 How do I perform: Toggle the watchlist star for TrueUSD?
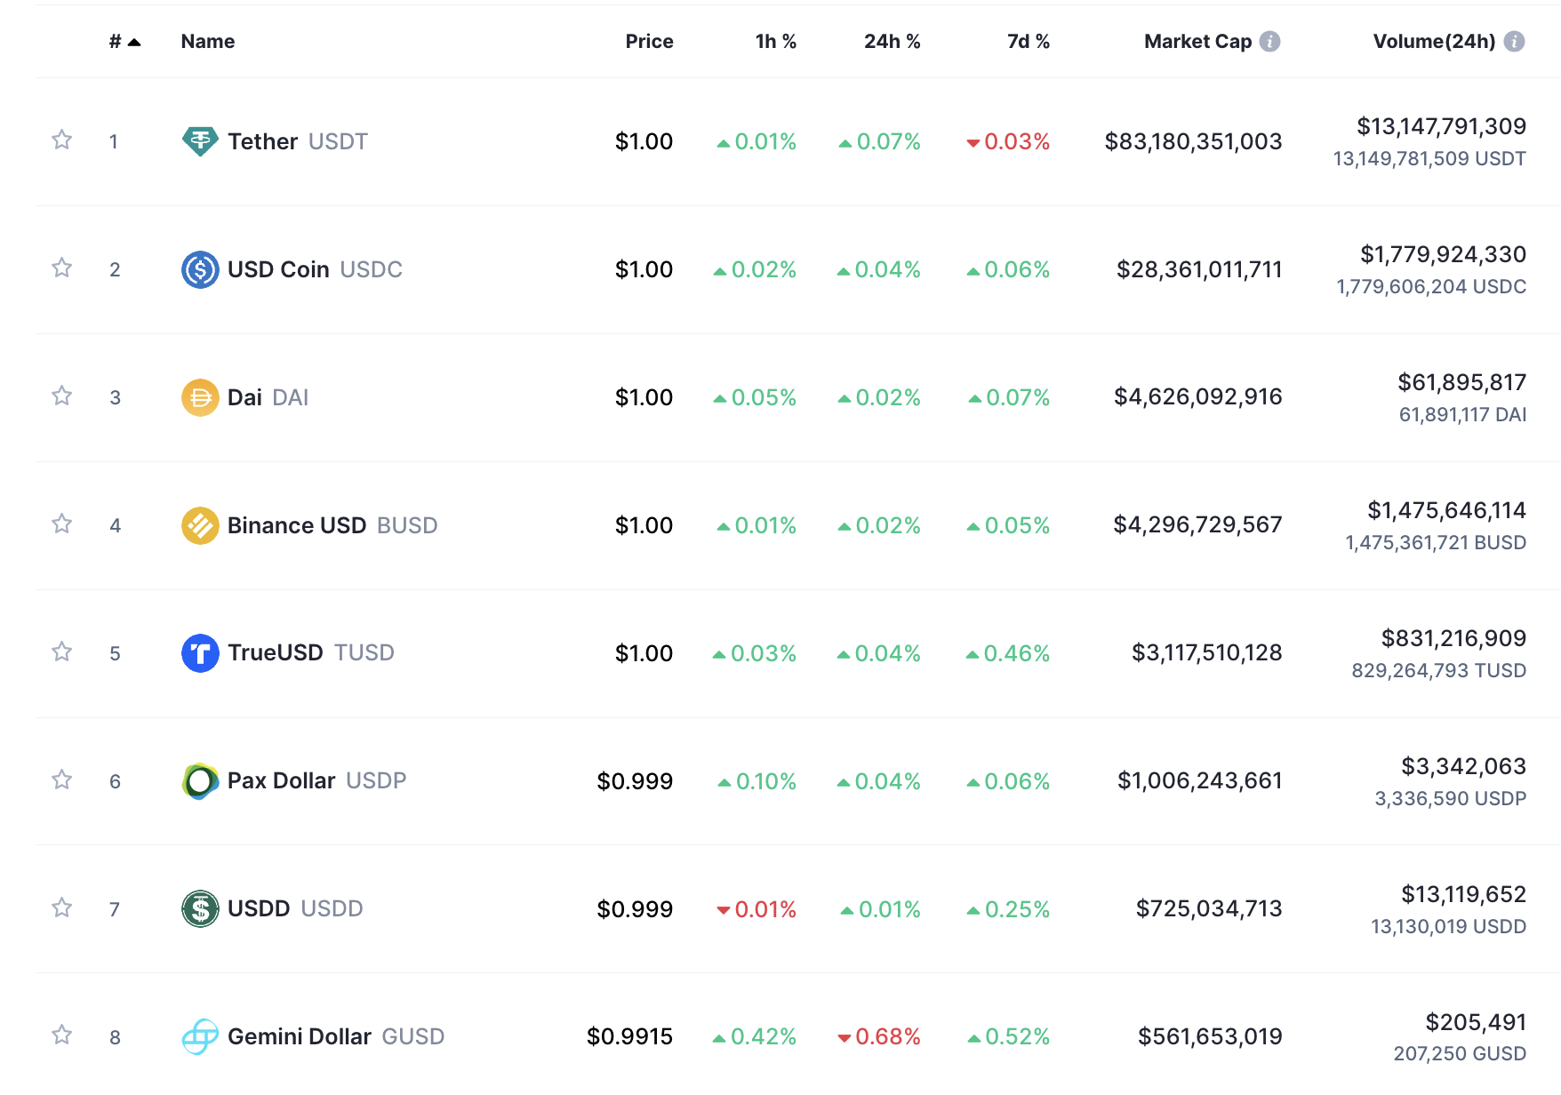pos(61,652)
